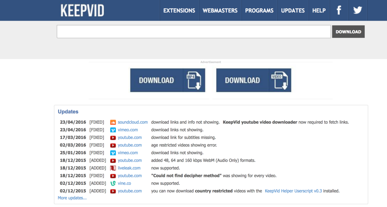Click YouTube icon in 17/03/2016 row
This screenshot has height=207, width=387.
(x=113, y=138)
